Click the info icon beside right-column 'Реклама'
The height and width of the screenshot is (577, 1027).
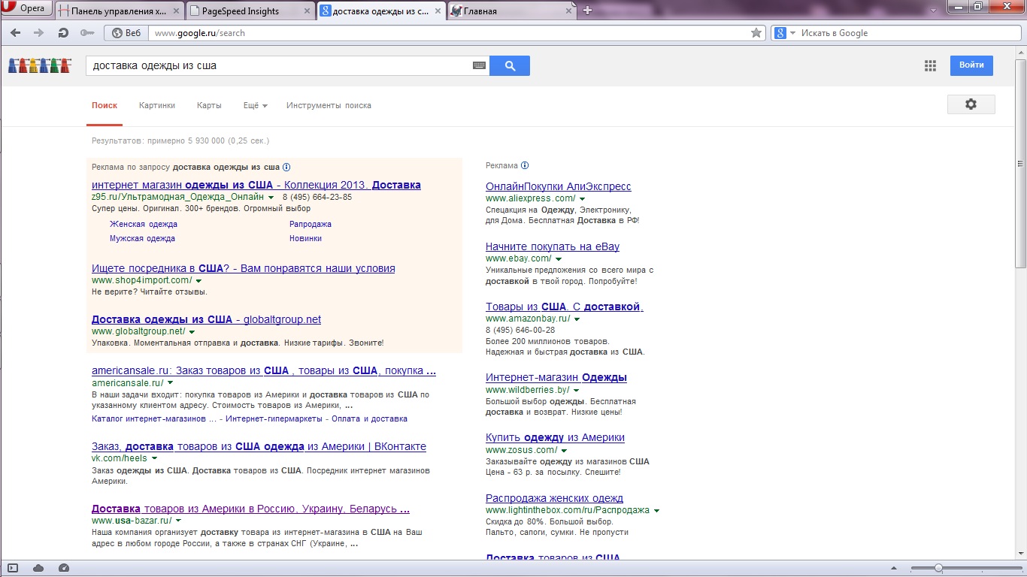[525, 166]
